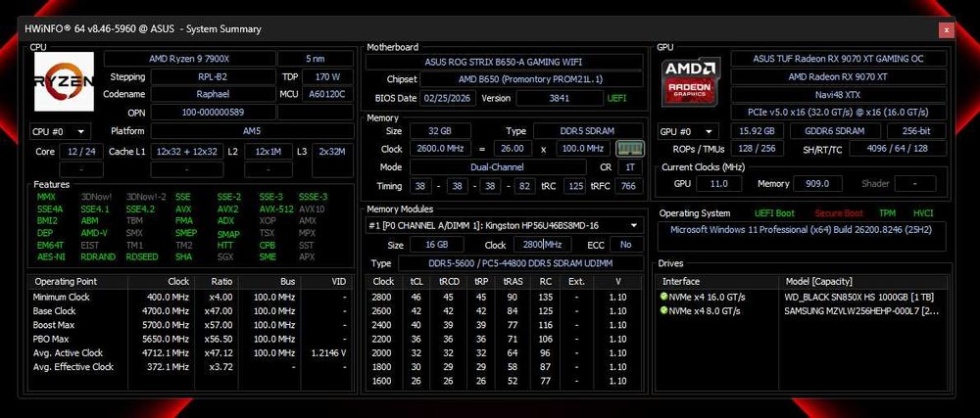Screen dimensions: 980x418
Task: Click the AVX-512 feature flag
Action: [276, 209]
